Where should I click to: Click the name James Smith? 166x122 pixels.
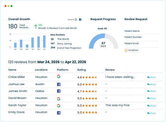18,91
